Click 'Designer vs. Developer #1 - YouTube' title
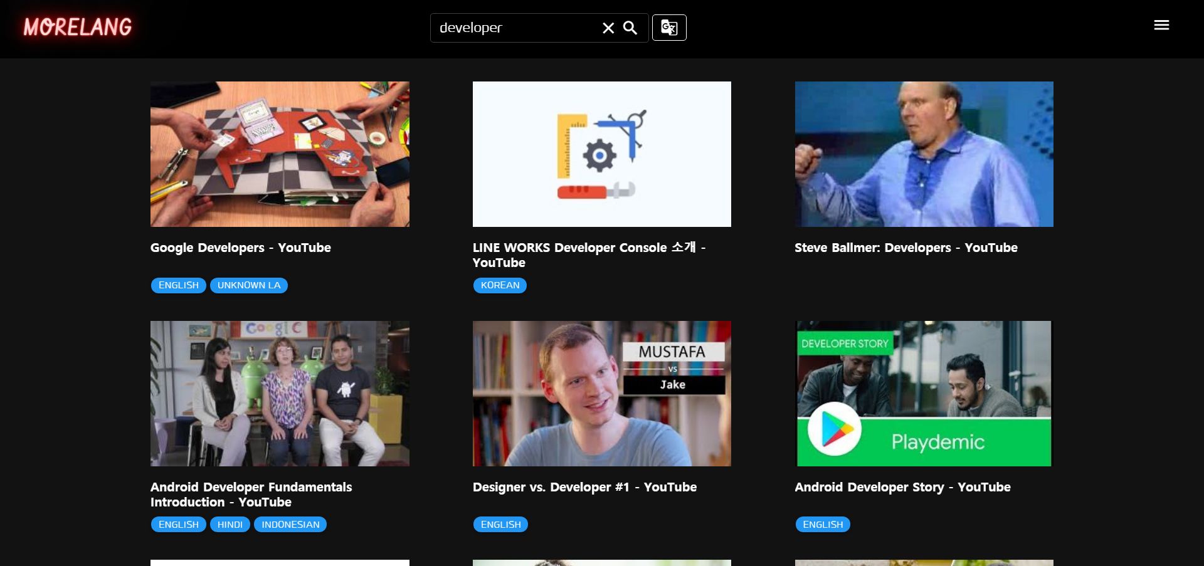The height and width of the screenshot is (566, 1204). click(x=584, y=488)
